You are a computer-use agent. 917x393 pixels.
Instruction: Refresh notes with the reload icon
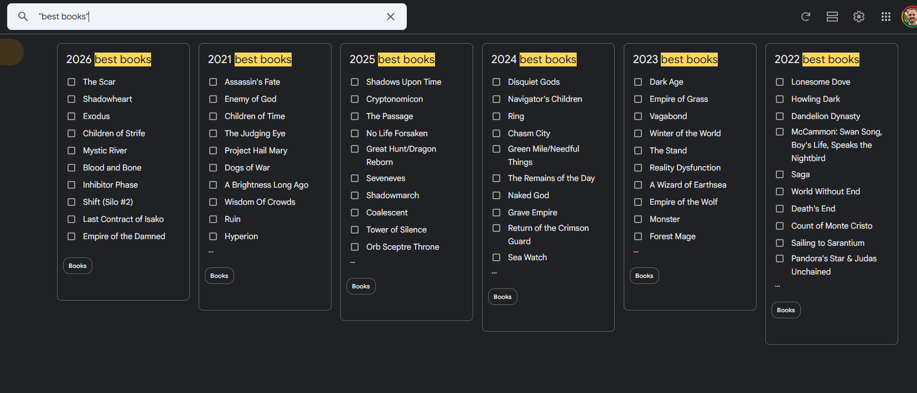pos(806,17)
